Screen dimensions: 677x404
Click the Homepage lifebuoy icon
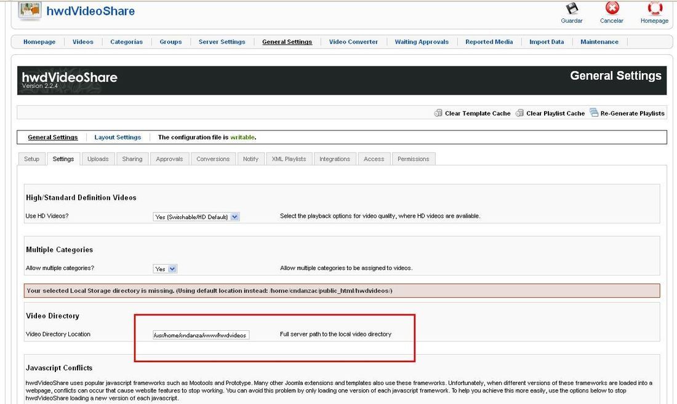click(655, 8)
